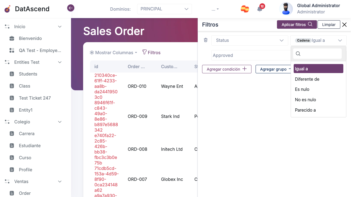This screenshot has height=197, width=351.
Task: Collapse the Entities Test section chevron
Action: tap(60, 62)
